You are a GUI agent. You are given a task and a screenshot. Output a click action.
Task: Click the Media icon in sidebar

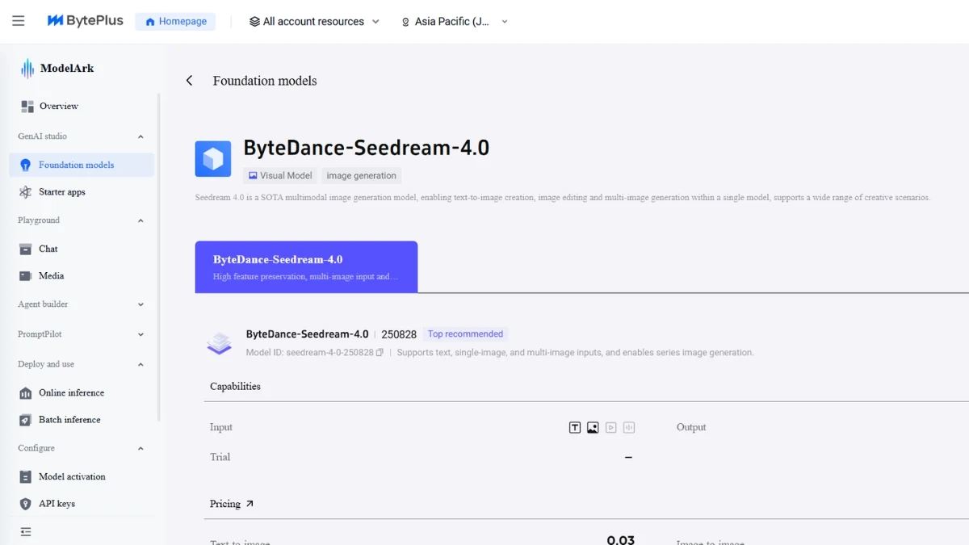(x=26, y=276)
